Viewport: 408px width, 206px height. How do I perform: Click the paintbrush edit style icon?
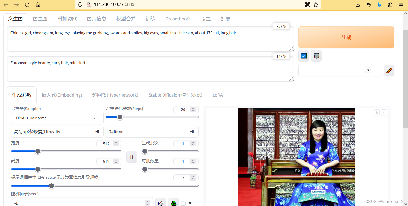[389, 70]
